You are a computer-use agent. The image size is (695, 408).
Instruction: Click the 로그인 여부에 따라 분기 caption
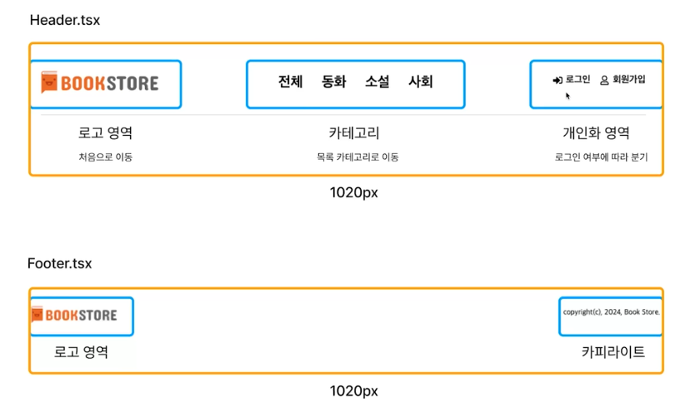coord(601,157)
